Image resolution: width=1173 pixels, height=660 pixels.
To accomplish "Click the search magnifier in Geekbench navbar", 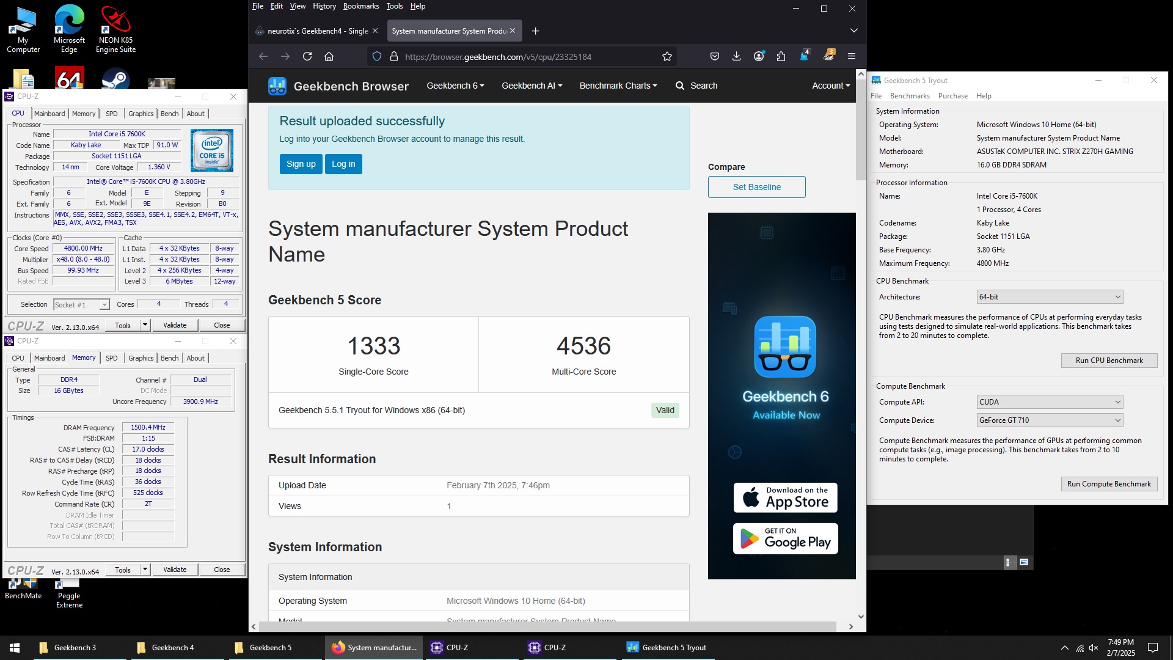I will pyautogui.click(x=680, y=86).
